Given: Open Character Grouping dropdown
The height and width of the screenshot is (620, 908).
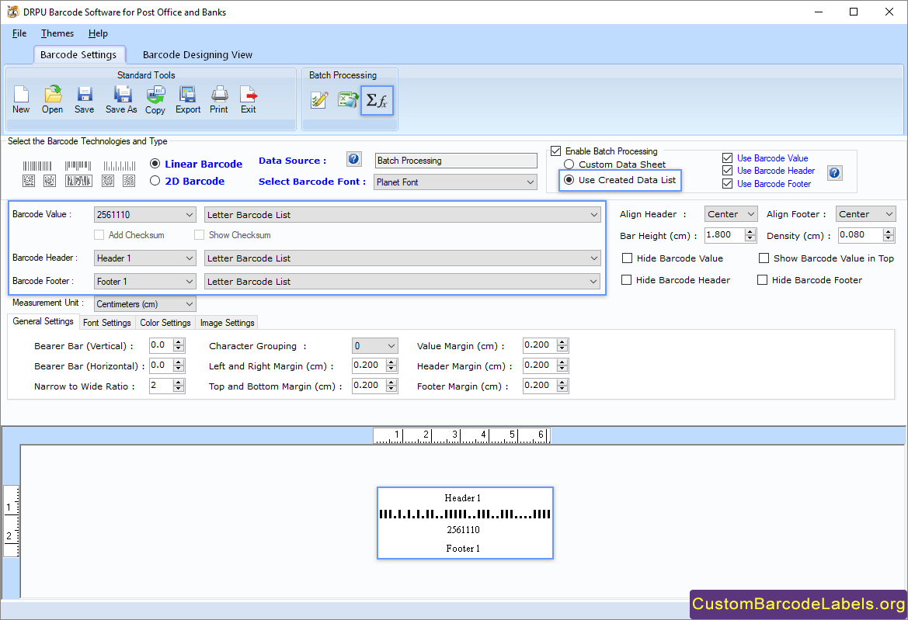Looking at the screenshot, I should (x=374, y=346).
